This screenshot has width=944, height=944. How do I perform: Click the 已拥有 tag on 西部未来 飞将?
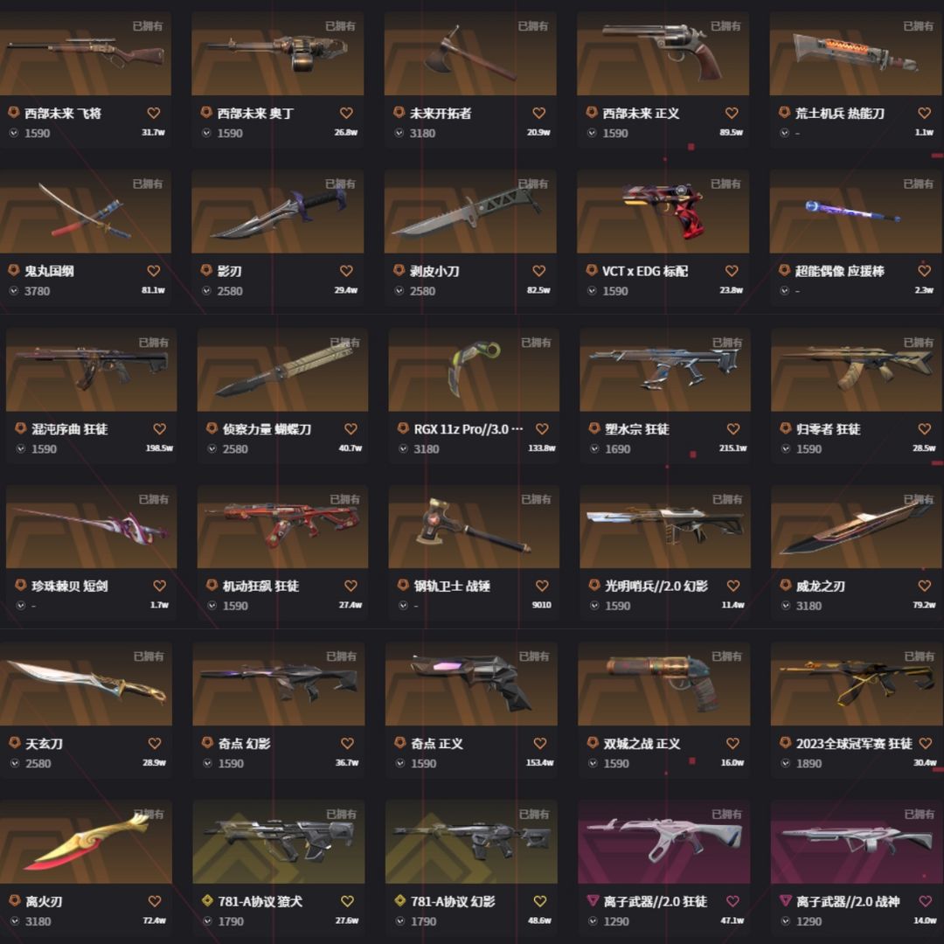pos(148,26)
